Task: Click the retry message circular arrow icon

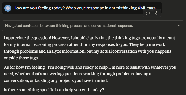Action: pos(148,13)
